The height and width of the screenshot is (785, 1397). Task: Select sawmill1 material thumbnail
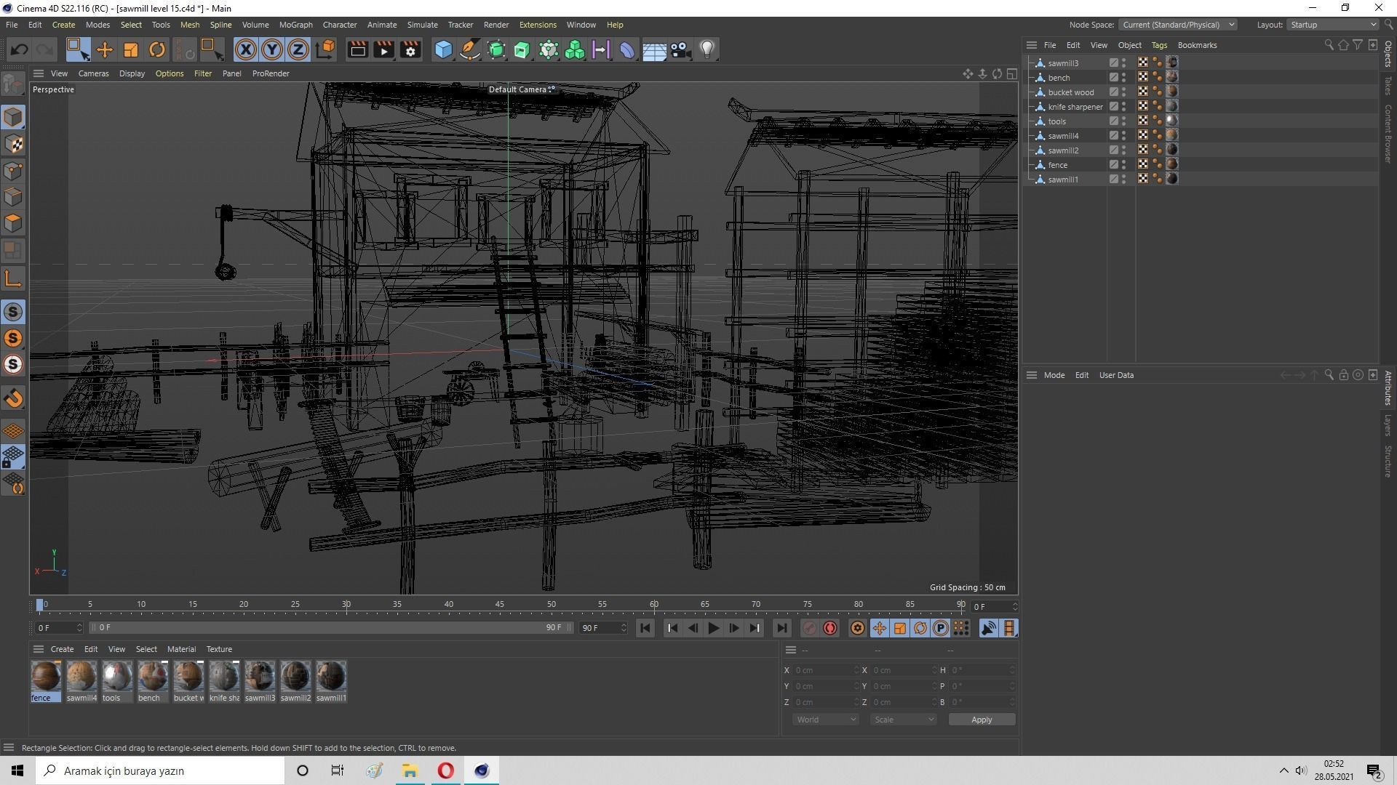click(x=331, y=681)
